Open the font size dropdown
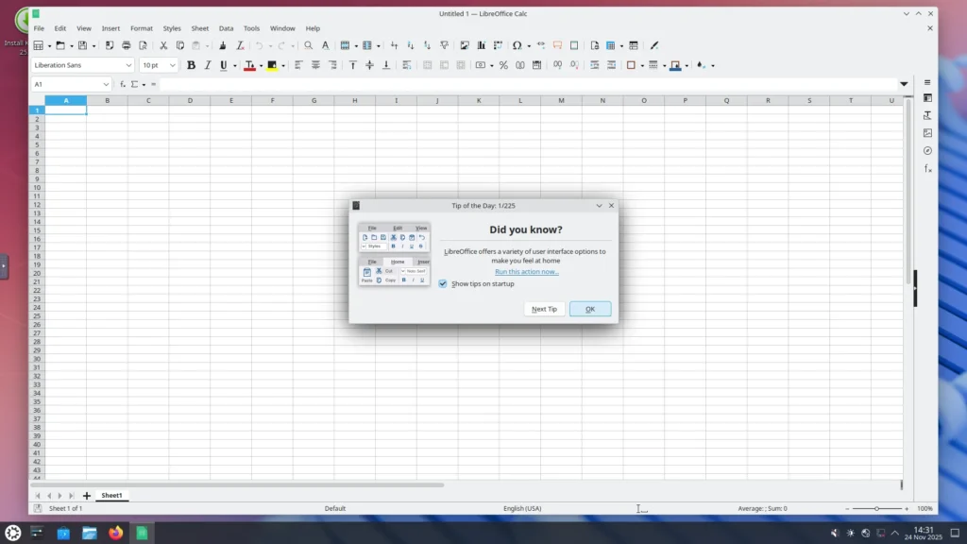Screen dimensions: 967x544 pyautogui.click(x=171, y=65)
